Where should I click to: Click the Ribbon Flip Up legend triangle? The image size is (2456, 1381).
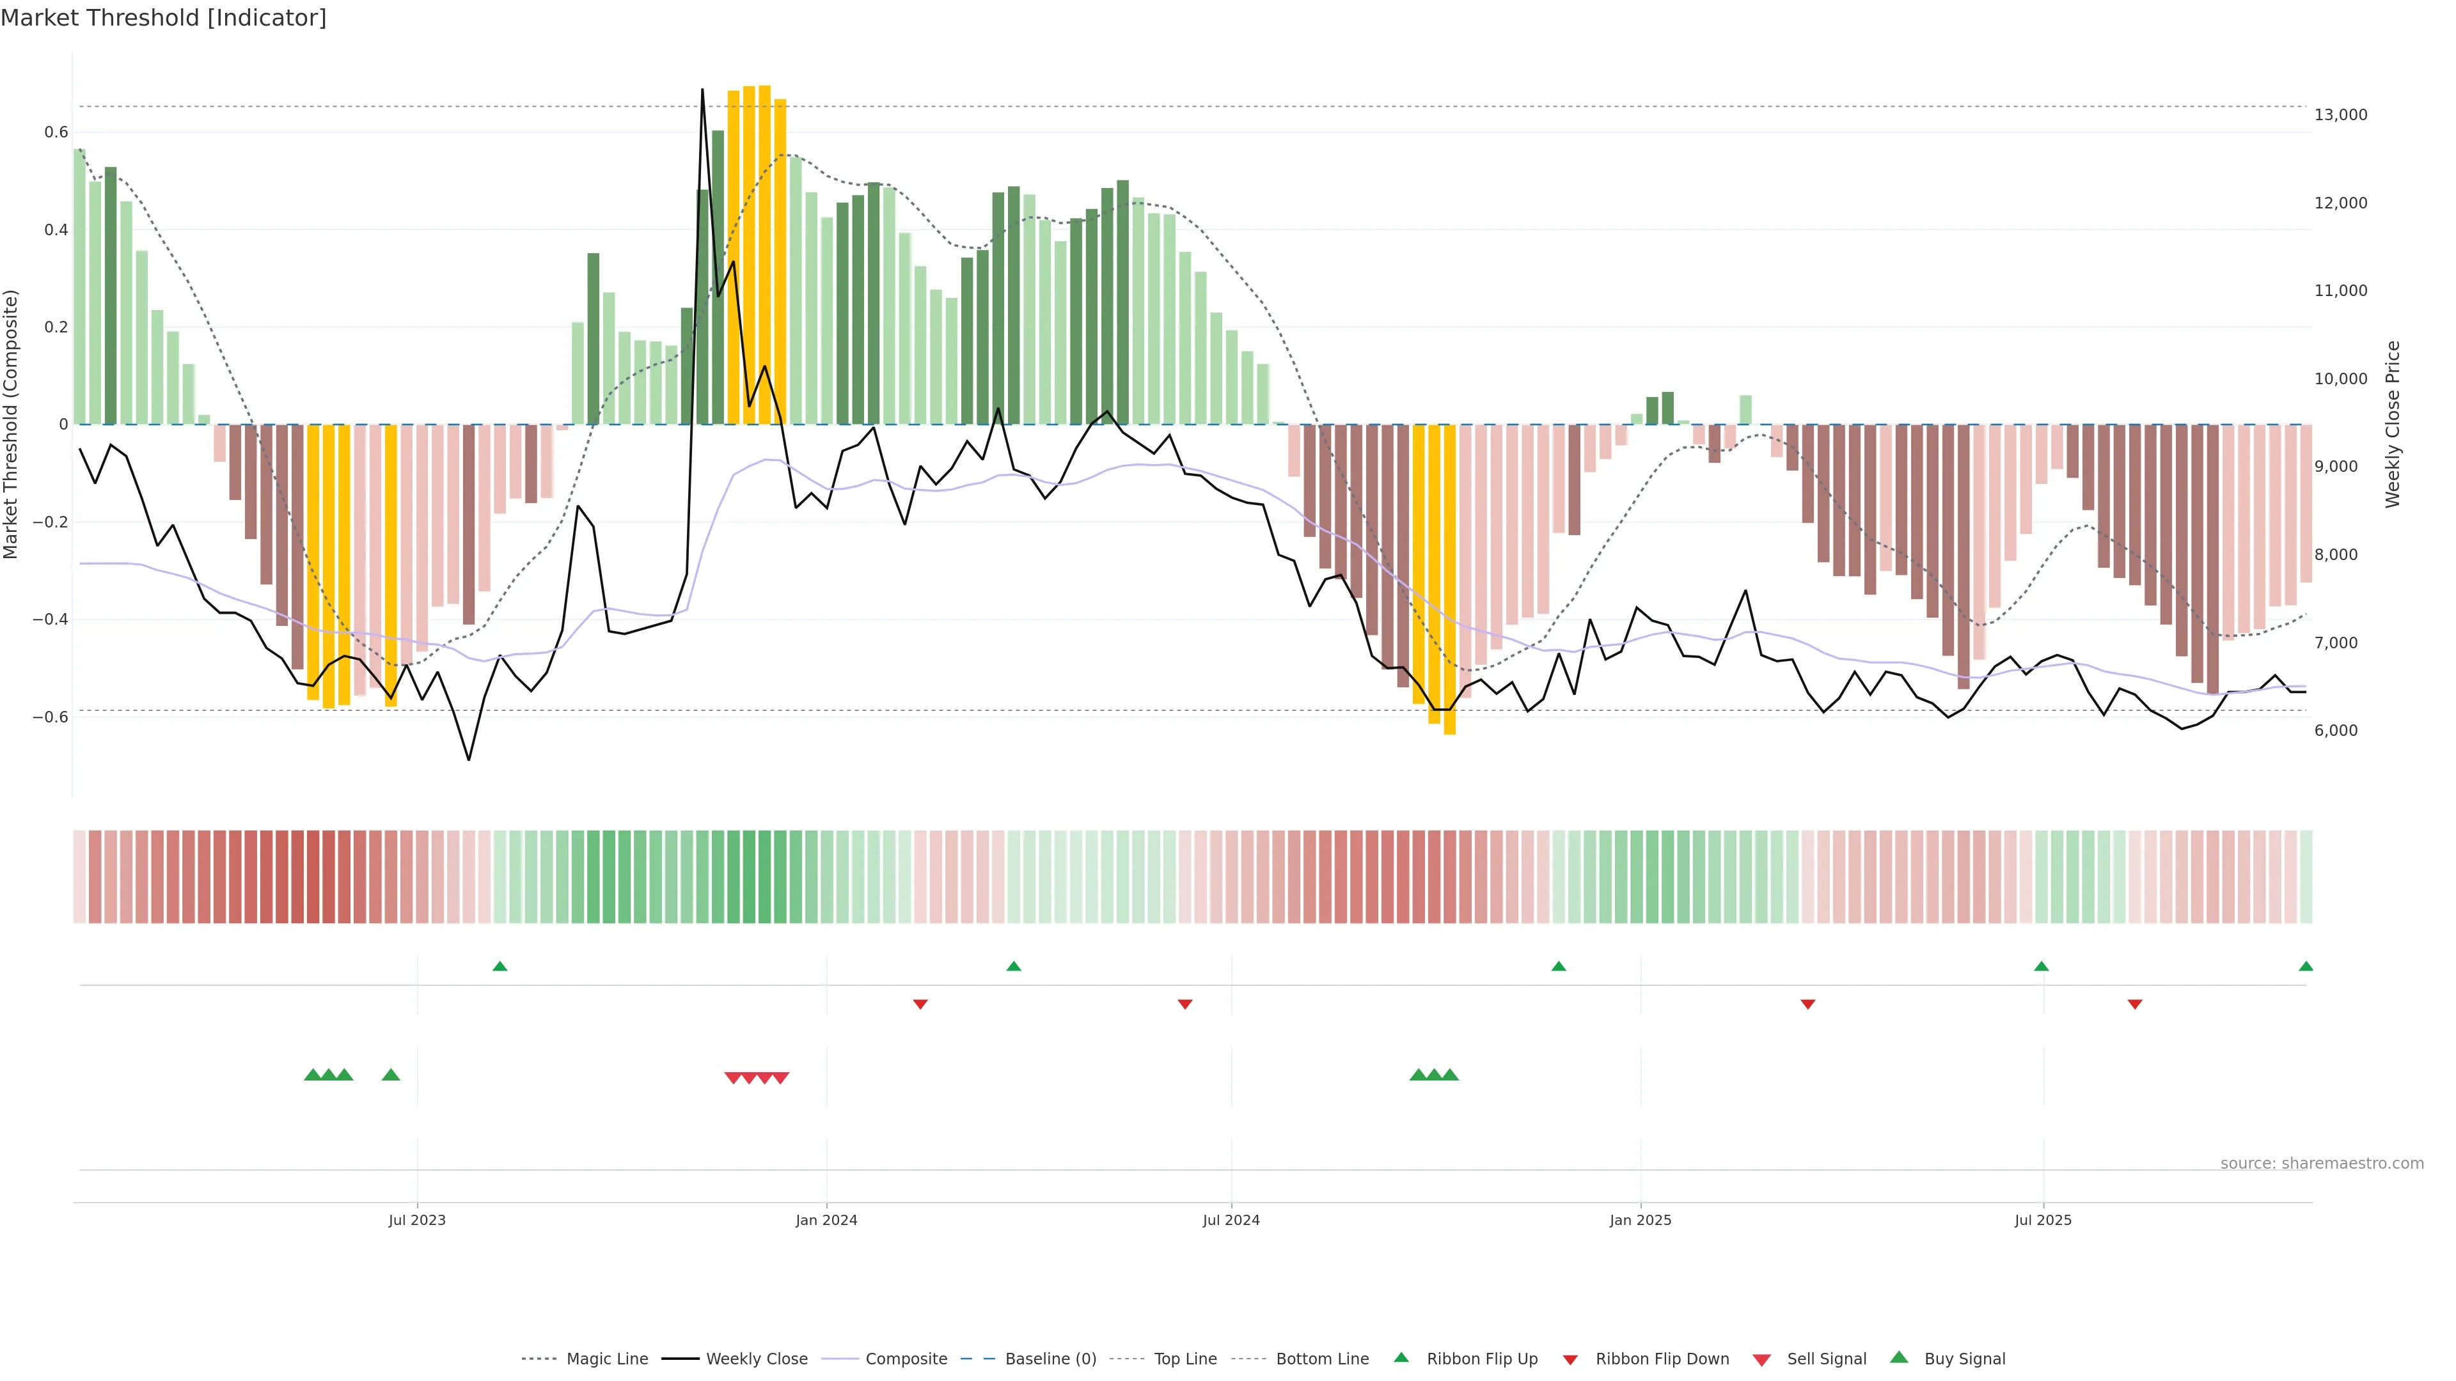[x=1401, y=1357]
